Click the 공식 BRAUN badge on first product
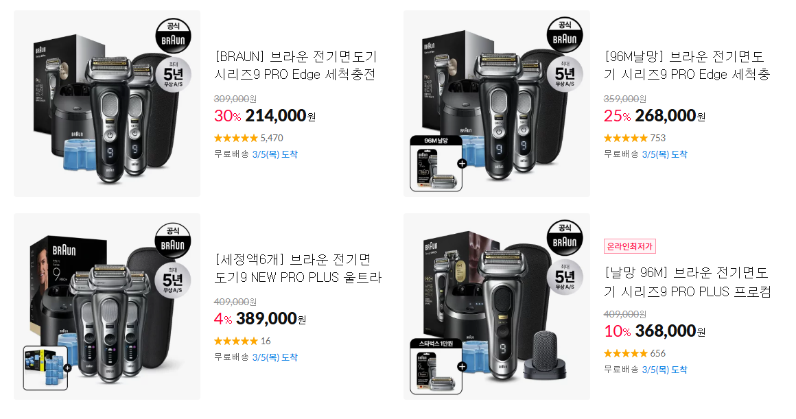796x419 pixels. point(173,36)
